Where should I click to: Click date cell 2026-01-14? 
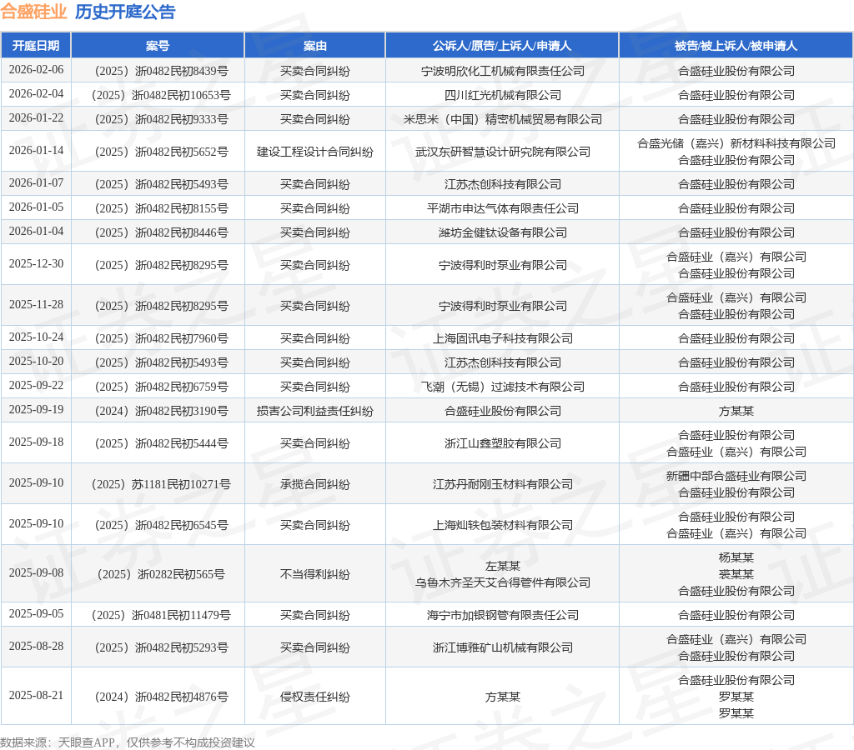coord(36,150)
